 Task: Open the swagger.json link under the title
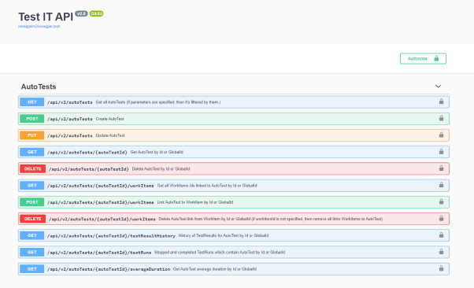point(39,26)
